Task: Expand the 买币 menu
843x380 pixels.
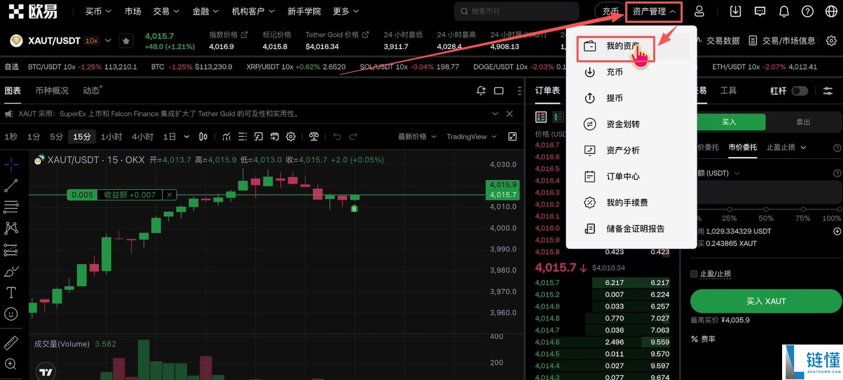Action: coord(98,11)
